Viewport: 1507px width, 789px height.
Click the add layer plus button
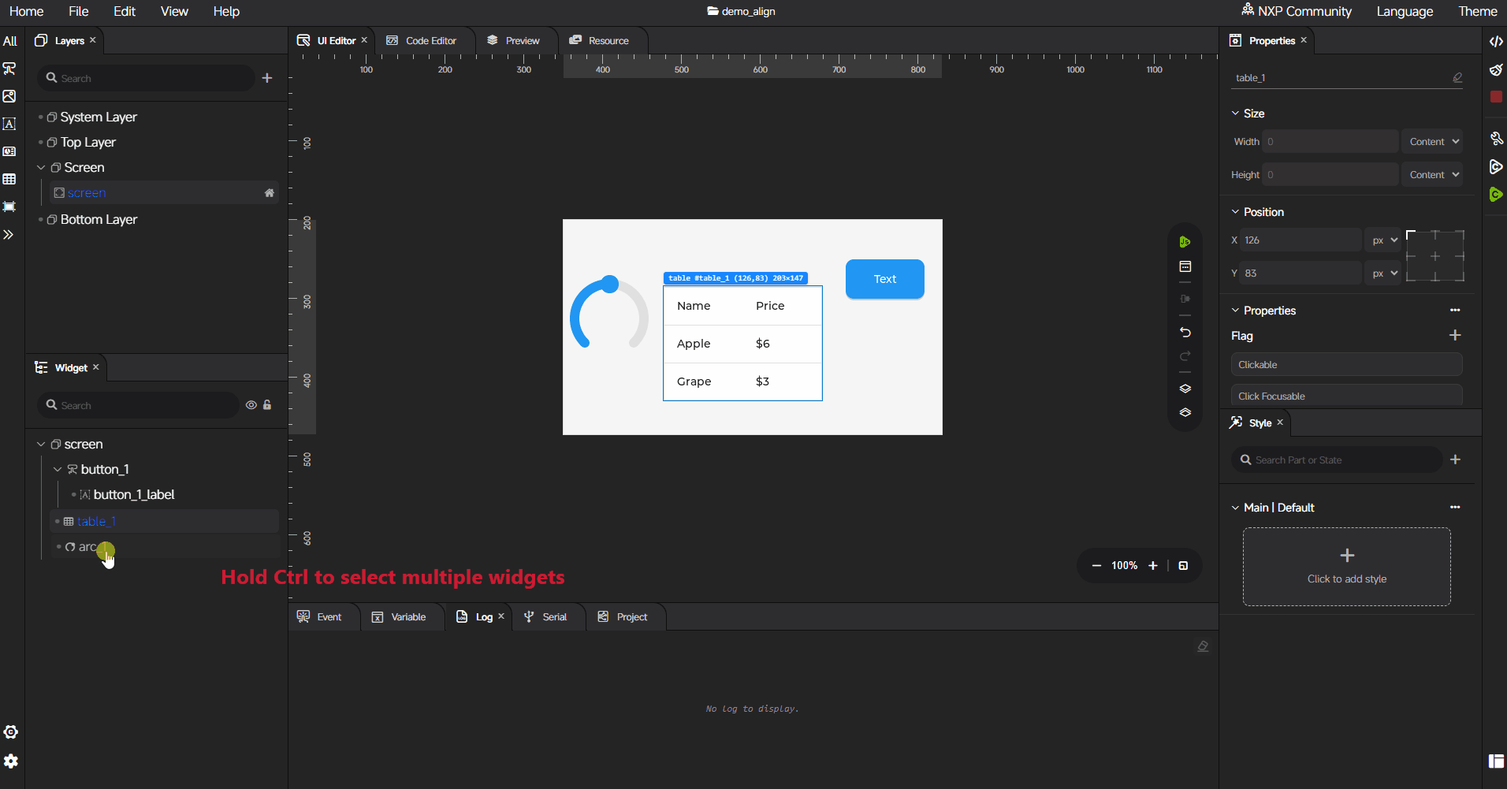[x=267, y=78]
